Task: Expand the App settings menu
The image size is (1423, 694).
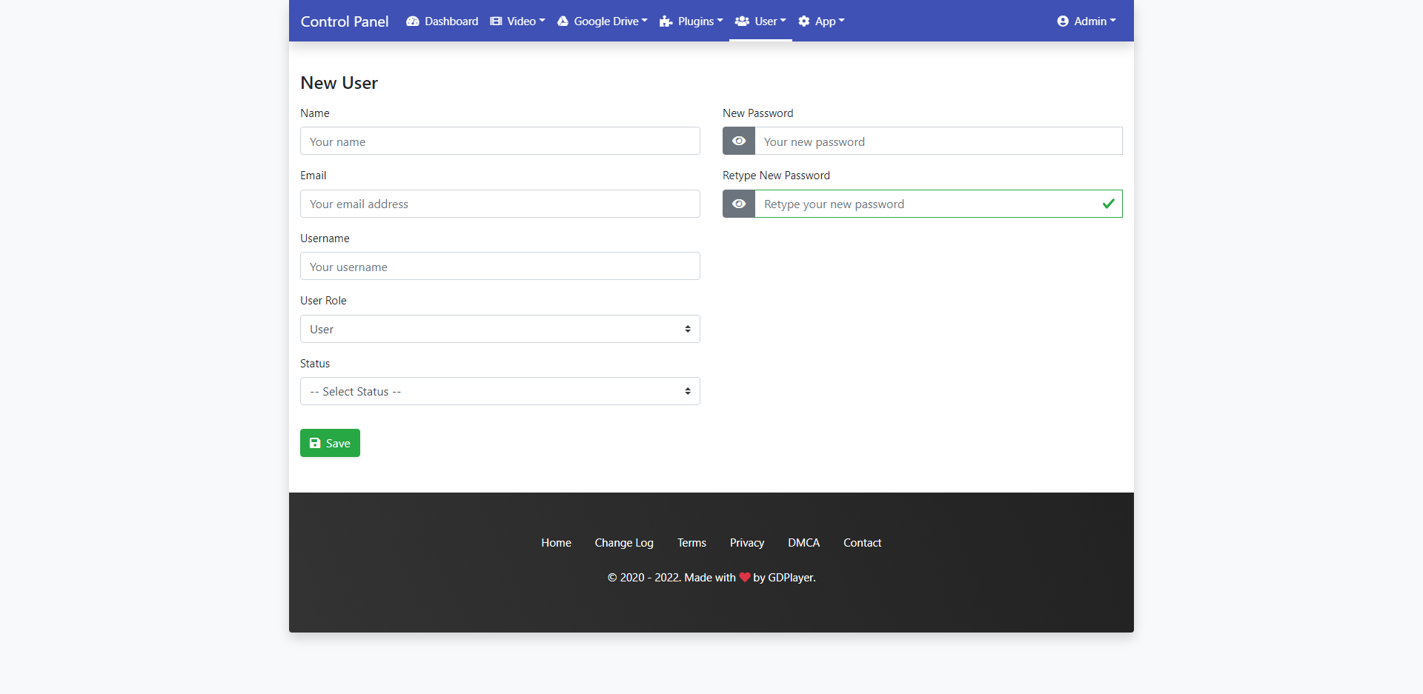Action: point(821,21)
